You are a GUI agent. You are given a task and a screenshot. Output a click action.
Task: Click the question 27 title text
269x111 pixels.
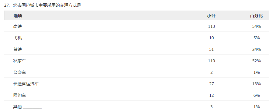[43, 5]
